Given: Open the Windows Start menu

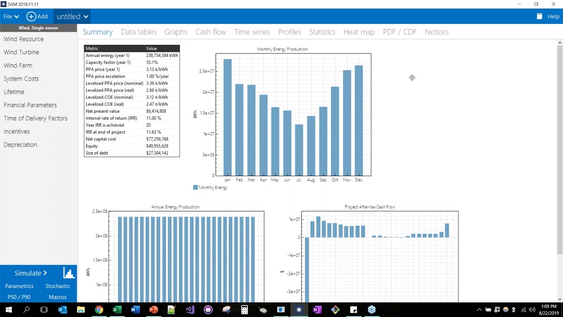Looking at the screenshot, I should (9, 310).
